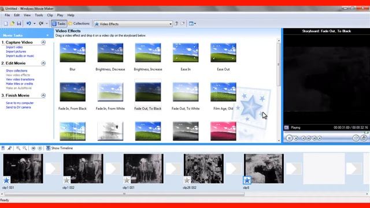Open the Edit menu
Viewport: 370px width, 208px height.
pos(17,15)
